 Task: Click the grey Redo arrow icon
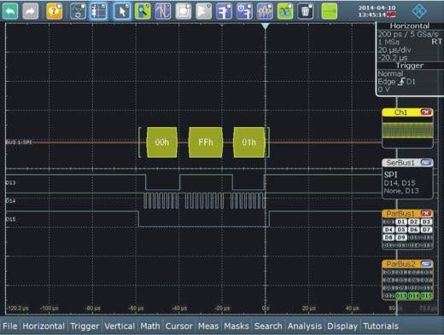coord(30,11)
